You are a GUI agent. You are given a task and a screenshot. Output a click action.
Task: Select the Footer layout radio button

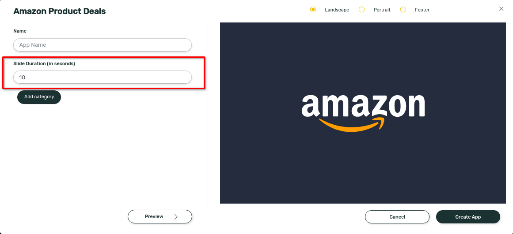coord(403,10)
